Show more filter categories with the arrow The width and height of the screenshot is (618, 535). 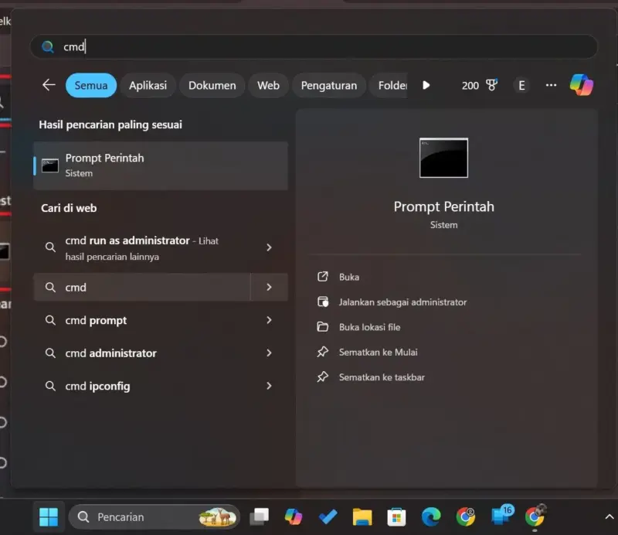426,85
